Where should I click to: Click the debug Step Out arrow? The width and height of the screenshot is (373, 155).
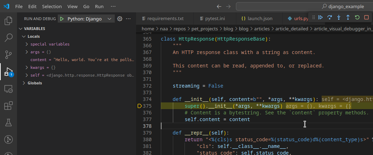coord(348,17)
